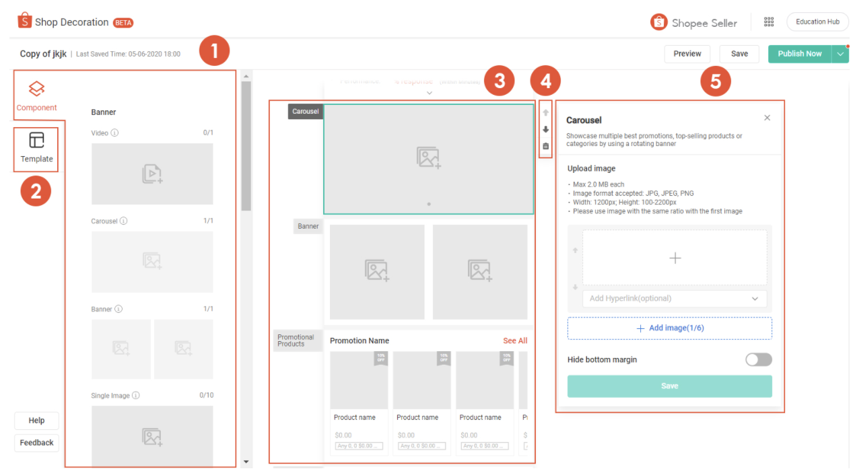
Task: Collapse the section above the Carousel preview
Action: [429, 93]
